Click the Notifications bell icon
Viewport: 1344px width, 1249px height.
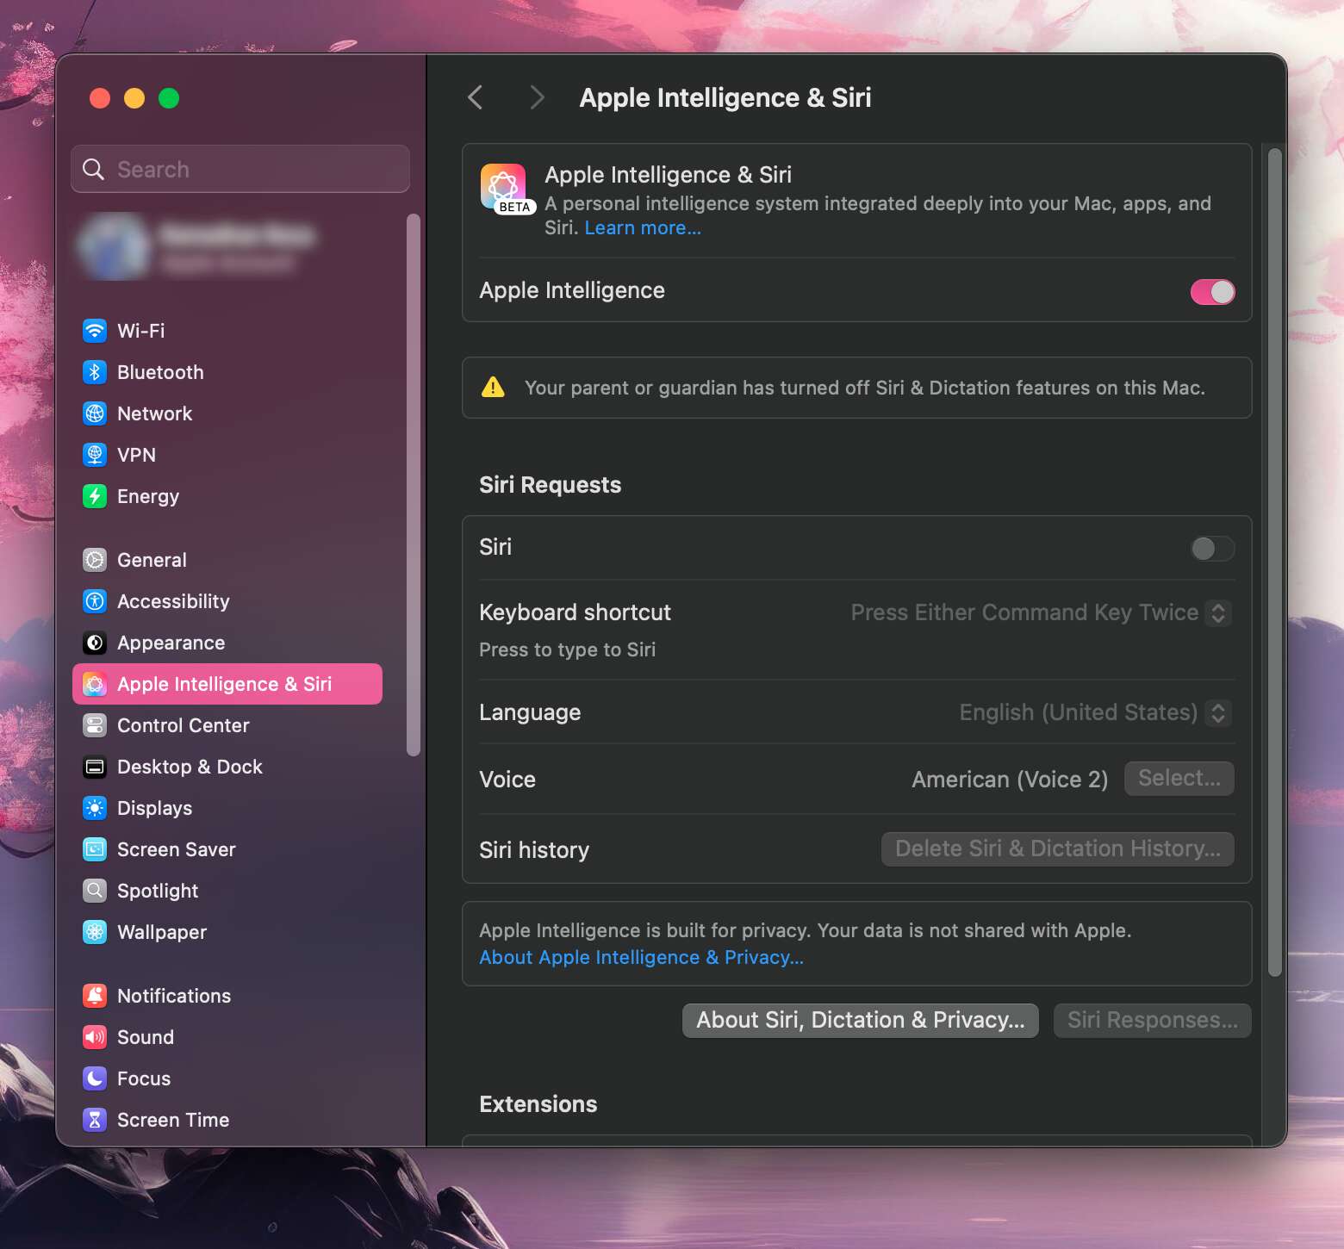coord(95,996)
